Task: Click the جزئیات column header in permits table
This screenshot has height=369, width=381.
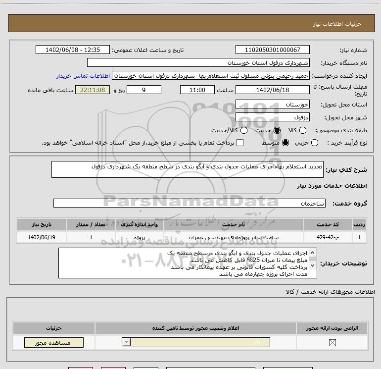Action: pos(54,328)
